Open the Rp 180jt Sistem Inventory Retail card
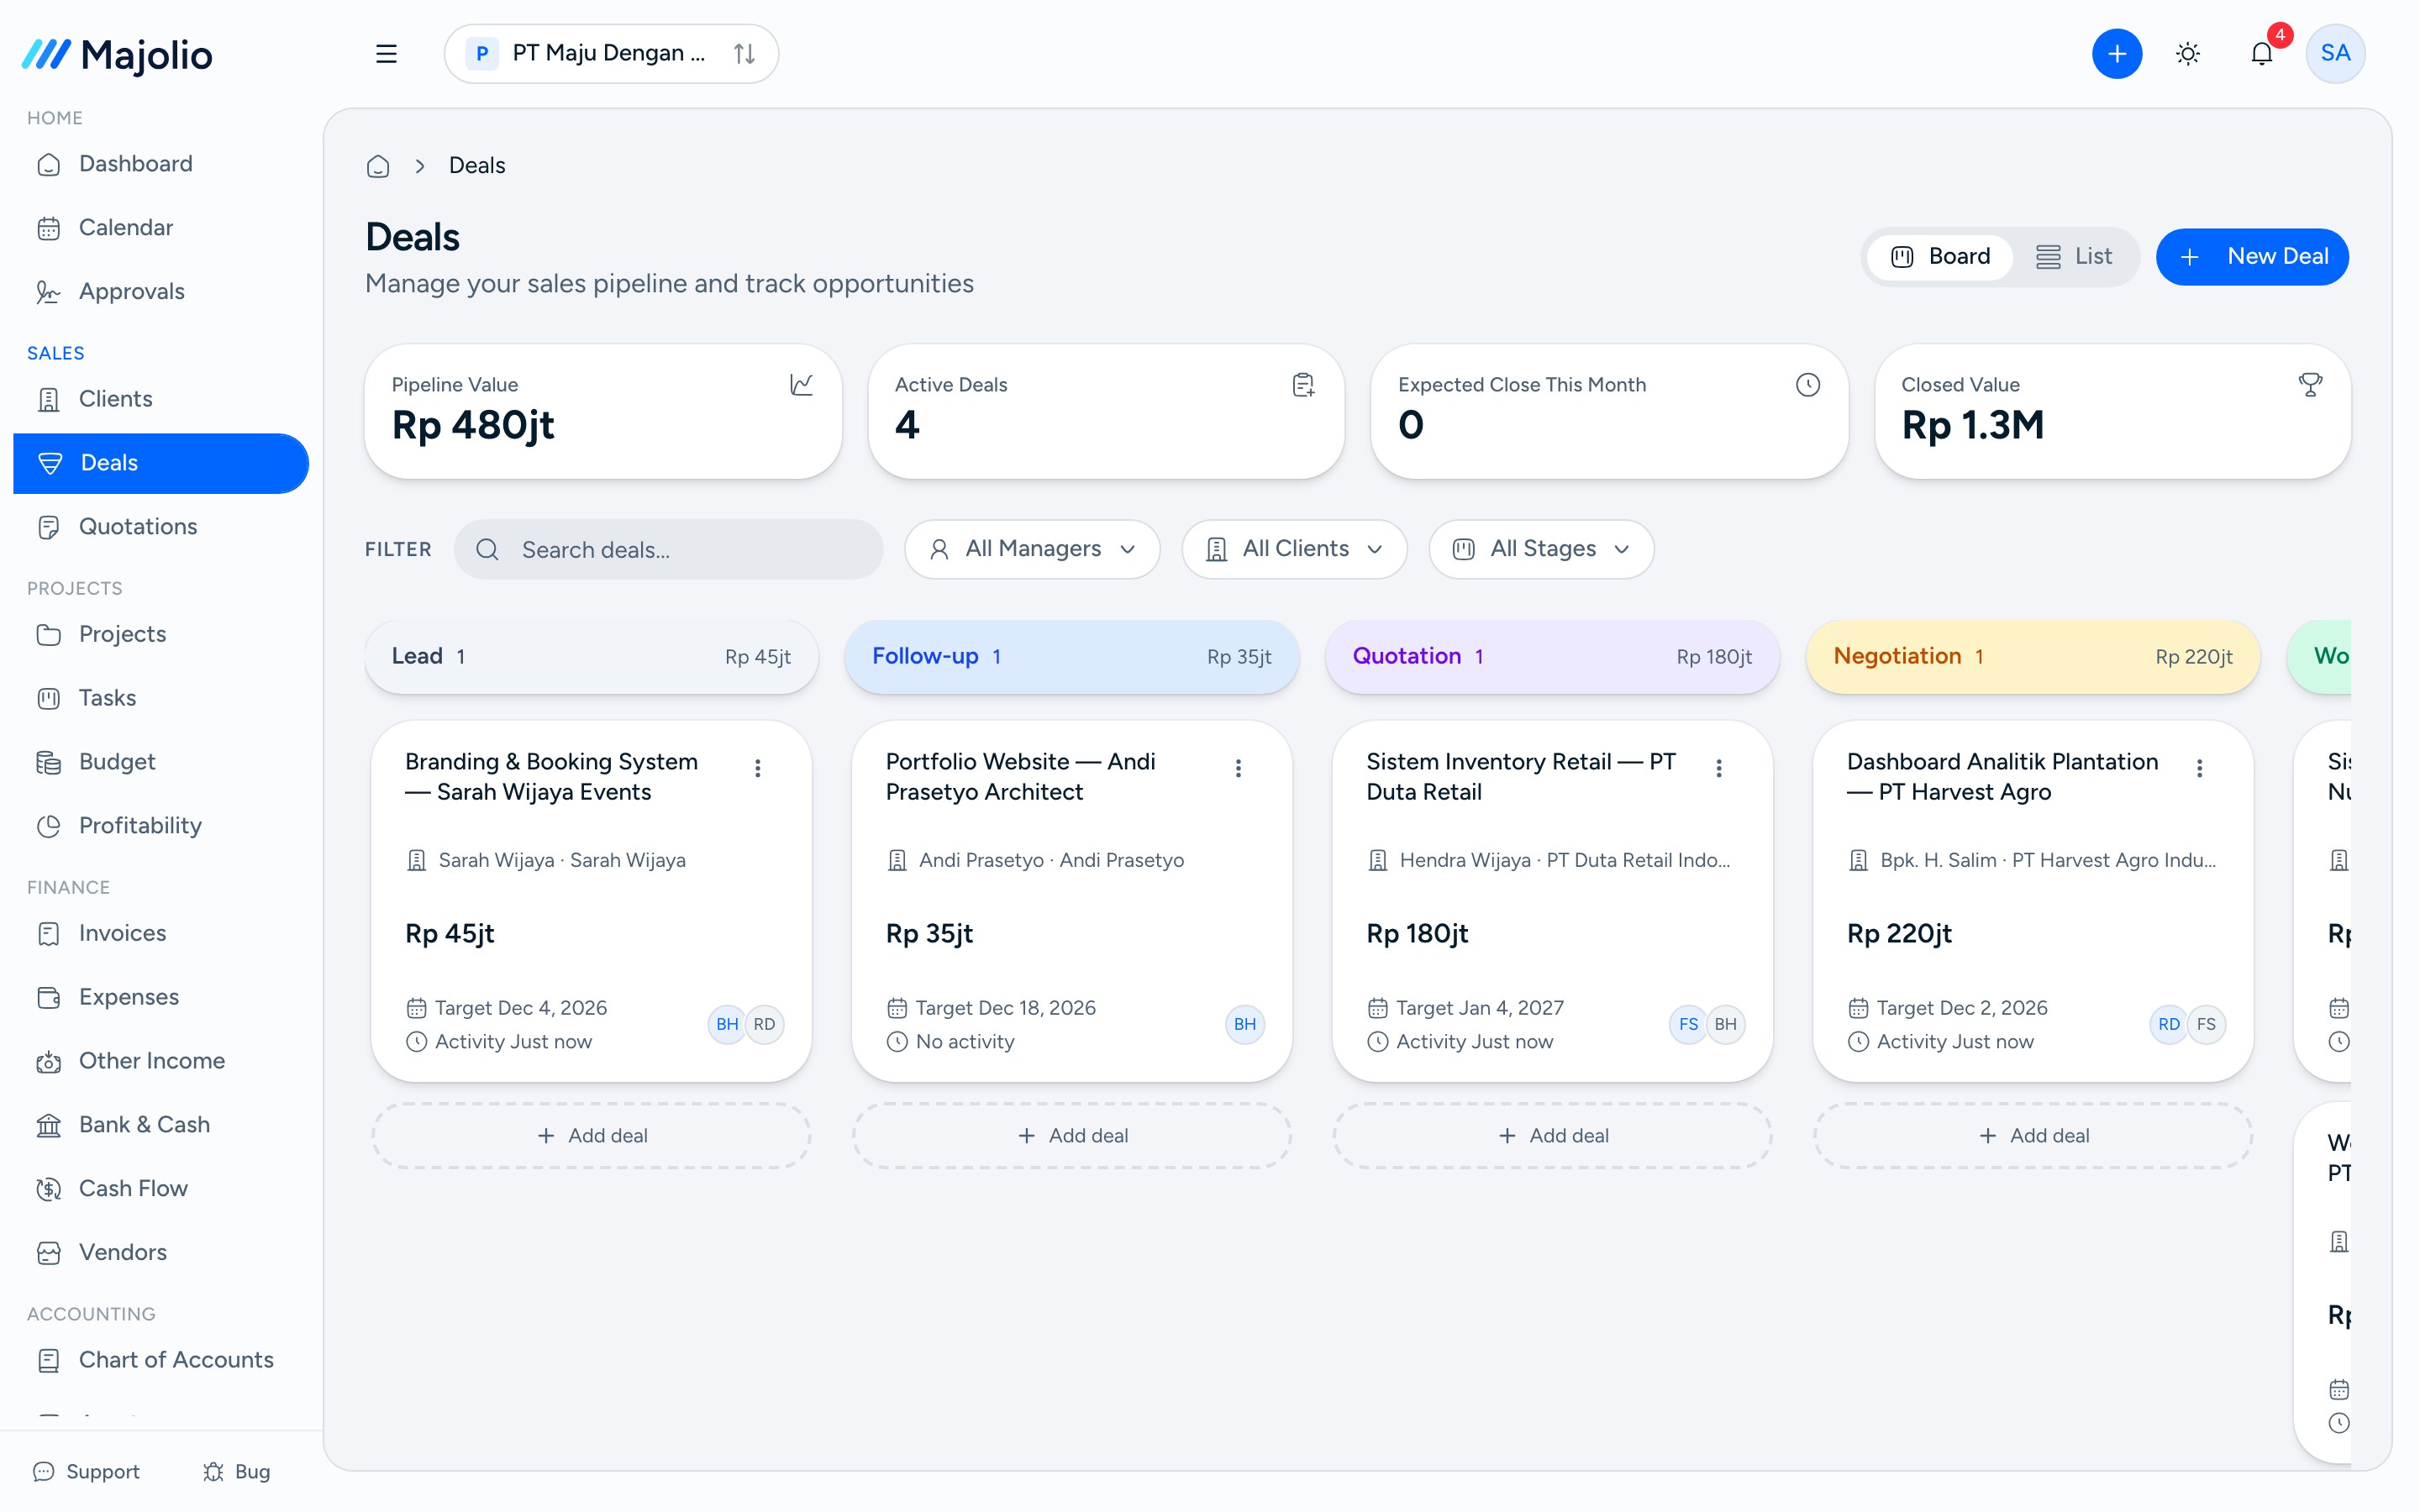Viewport: 2420px width, 1512px height. [x=1552, y=900]
